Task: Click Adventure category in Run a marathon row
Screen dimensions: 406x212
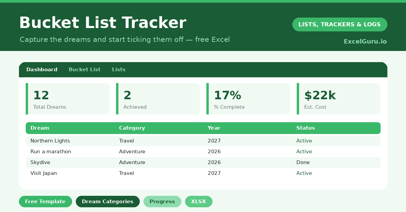Action: click(x=132, y=152)
